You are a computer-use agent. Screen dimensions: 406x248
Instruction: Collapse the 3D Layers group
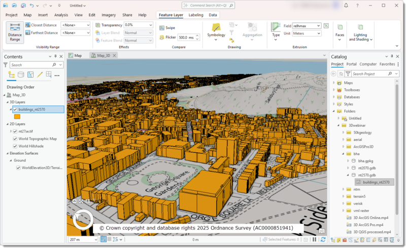click(x=7, y=102)
